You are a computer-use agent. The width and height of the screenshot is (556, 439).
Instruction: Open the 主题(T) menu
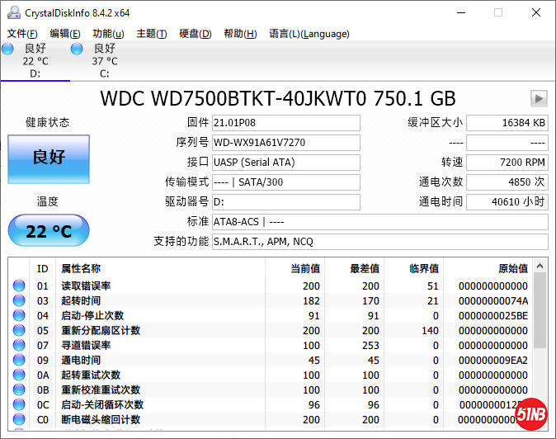pyautogui.click(x=151, y=34)
